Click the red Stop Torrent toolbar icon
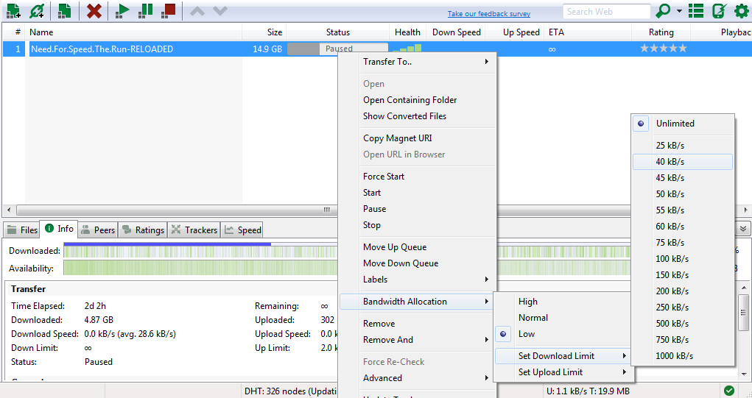Viewport: 752px width, 398px height. click(169, 10)
